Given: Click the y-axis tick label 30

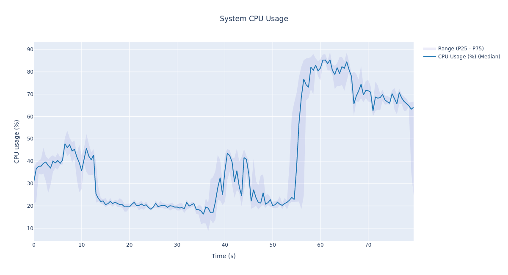Looking at the screenshot, I should pos(30,184).
